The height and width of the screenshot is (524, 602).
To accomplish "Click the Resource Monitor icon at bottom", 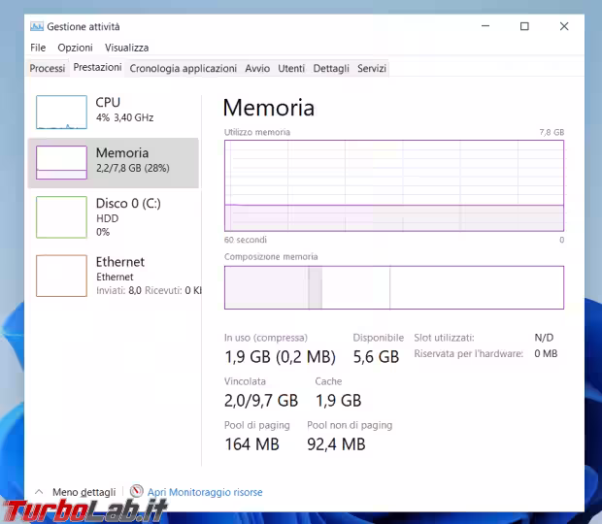I will (136, 492).
